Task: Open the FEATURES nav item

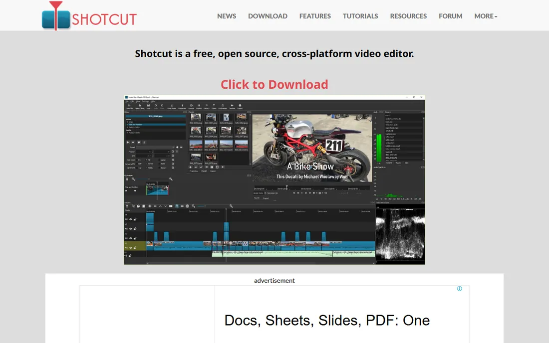Action: point(315,16)
